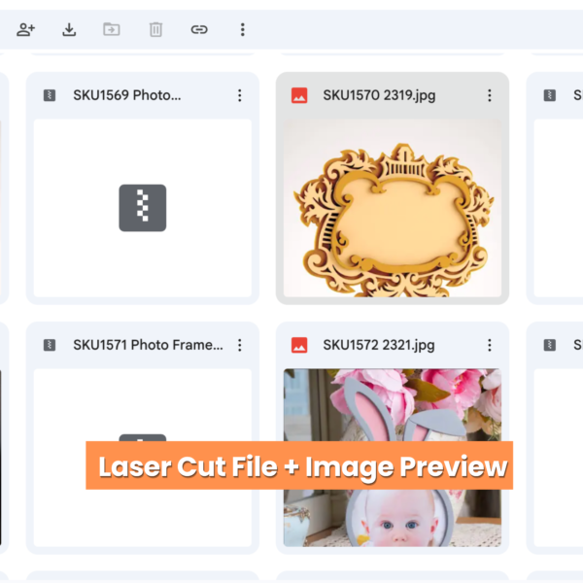Click zip file icon beside SKU1569 Photo

50,95
